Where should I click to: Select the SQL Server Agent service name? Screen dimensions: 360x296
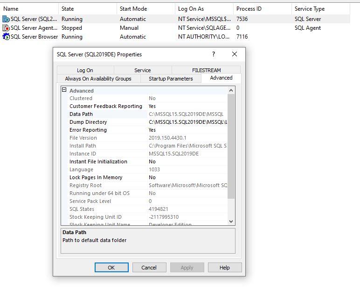pos(34,28)
